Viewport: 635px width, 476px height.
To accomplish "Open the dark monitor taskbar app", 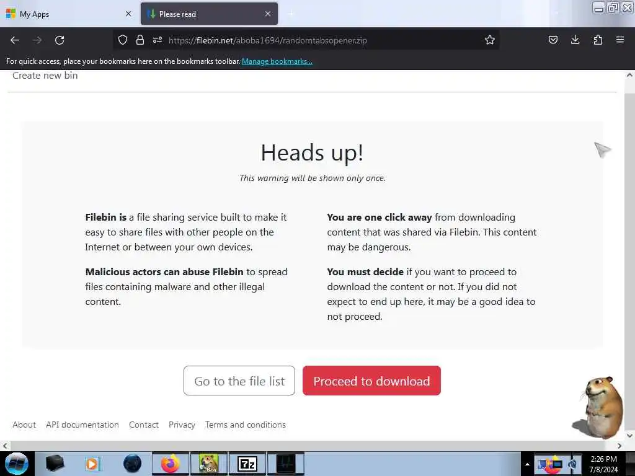I will coord(286,464).
